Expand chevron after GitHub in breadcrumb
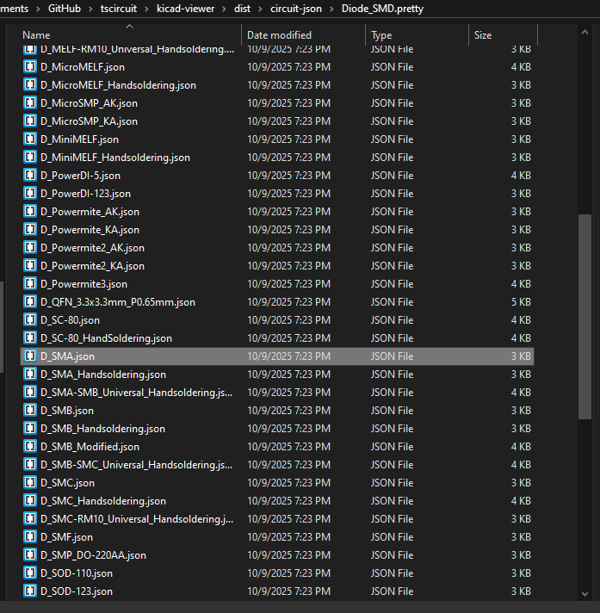Viewport: 600px width, 613px height. (x=90, y=9)
